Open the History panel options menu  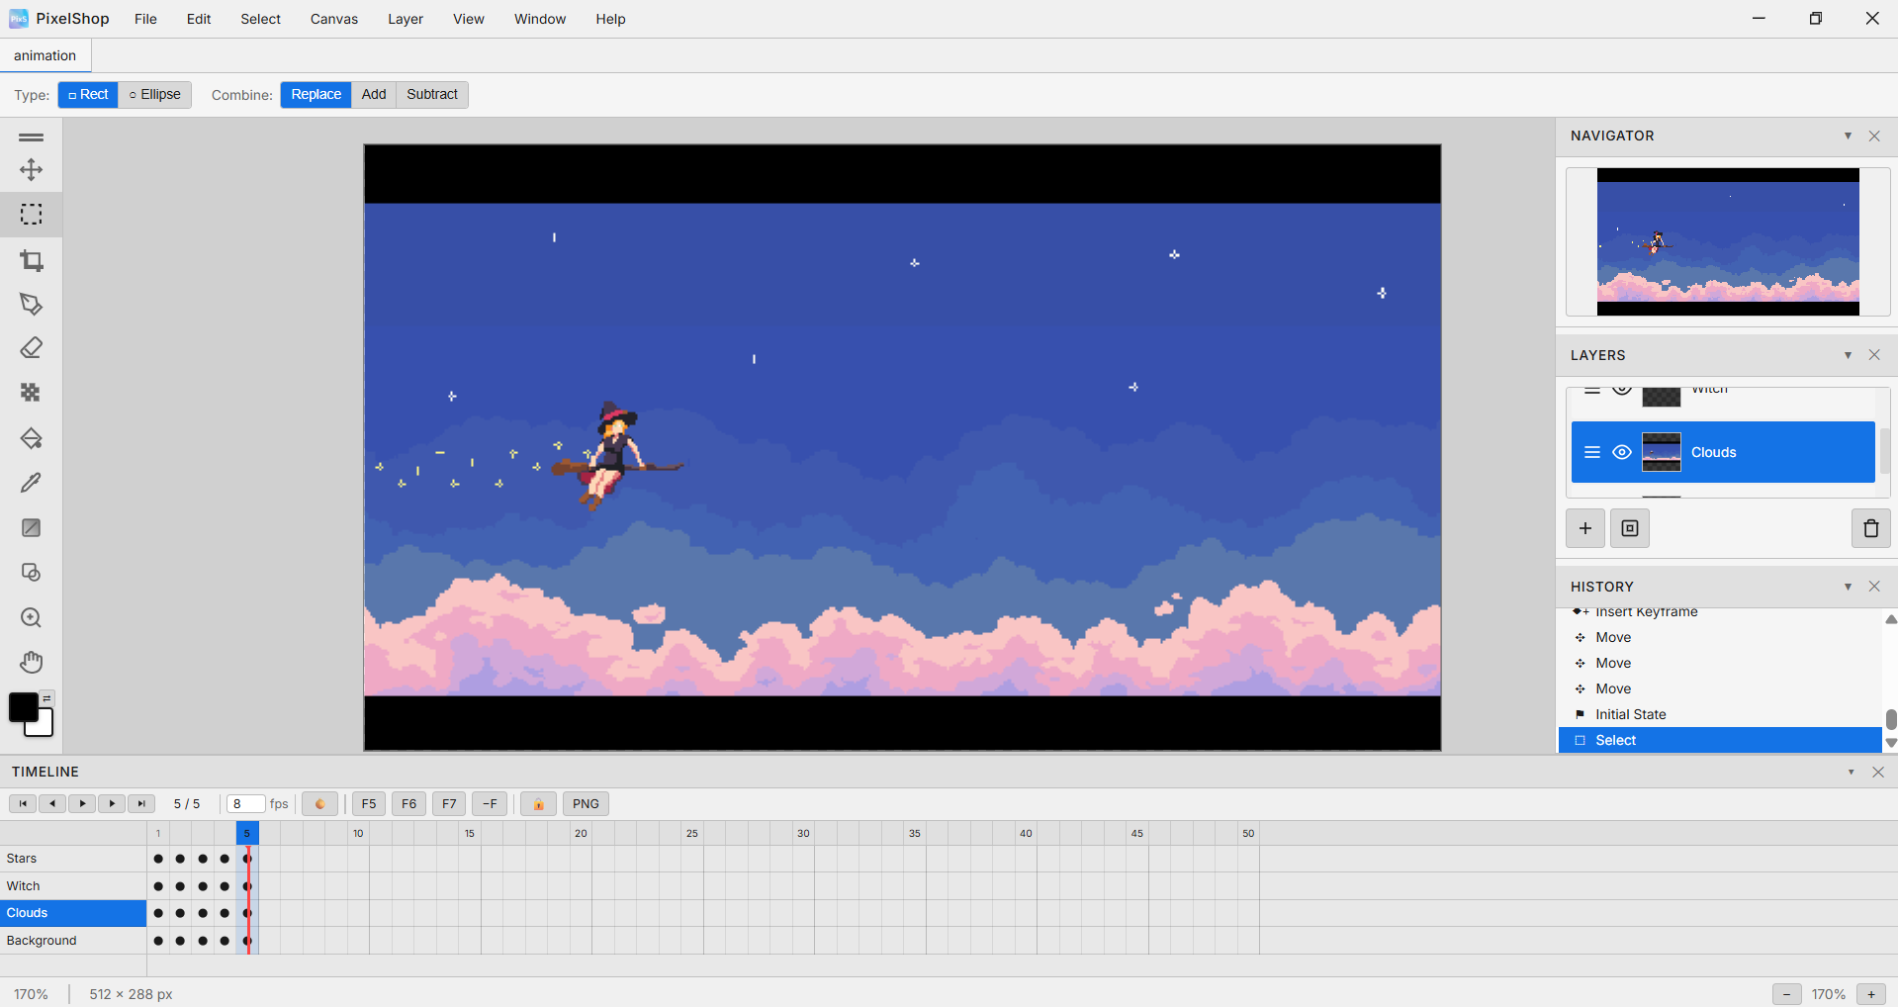(x=1848, y=587)
